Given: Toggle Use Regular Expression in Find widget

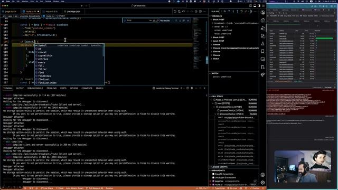Looking at the screenshot, I should coord(157,21).
